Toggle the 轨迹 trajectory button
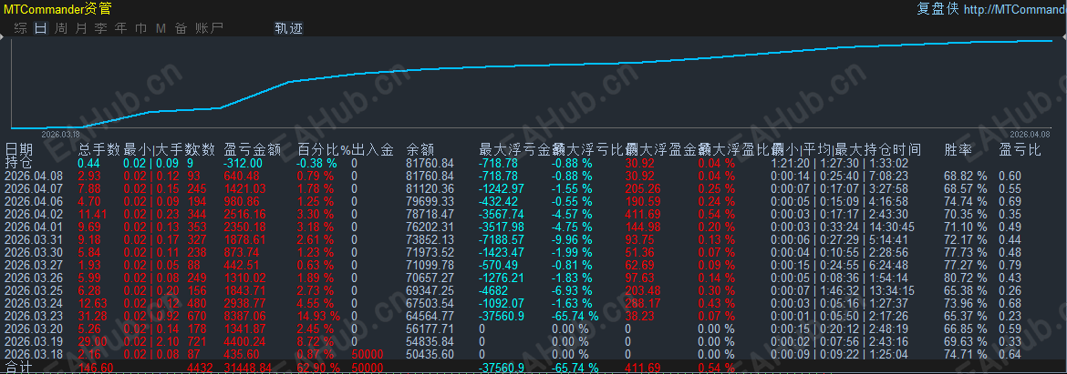This screenshot has width=1067, height=374. 288,28
